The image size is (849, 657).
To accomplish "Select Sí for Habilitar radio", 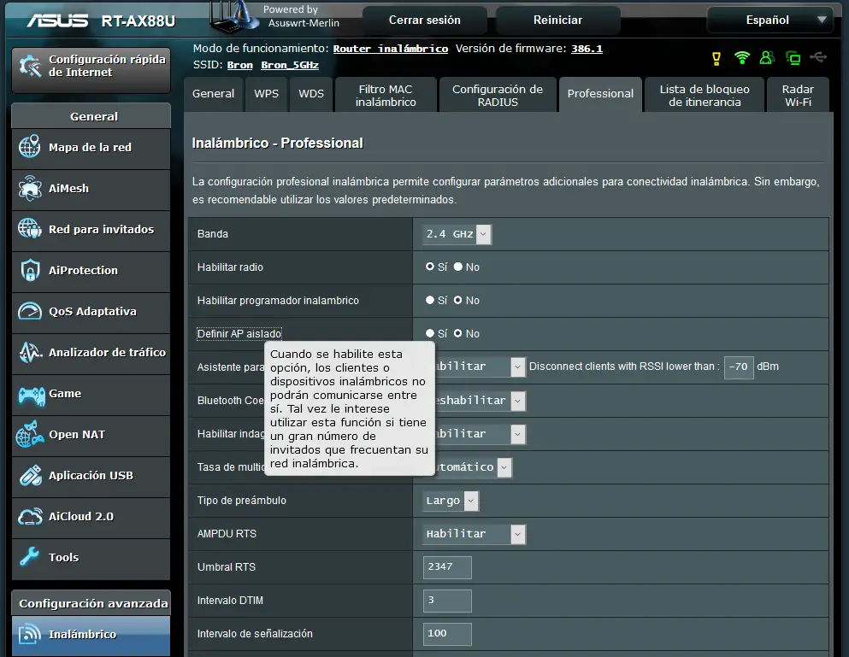I will click(x=430, y=267).
